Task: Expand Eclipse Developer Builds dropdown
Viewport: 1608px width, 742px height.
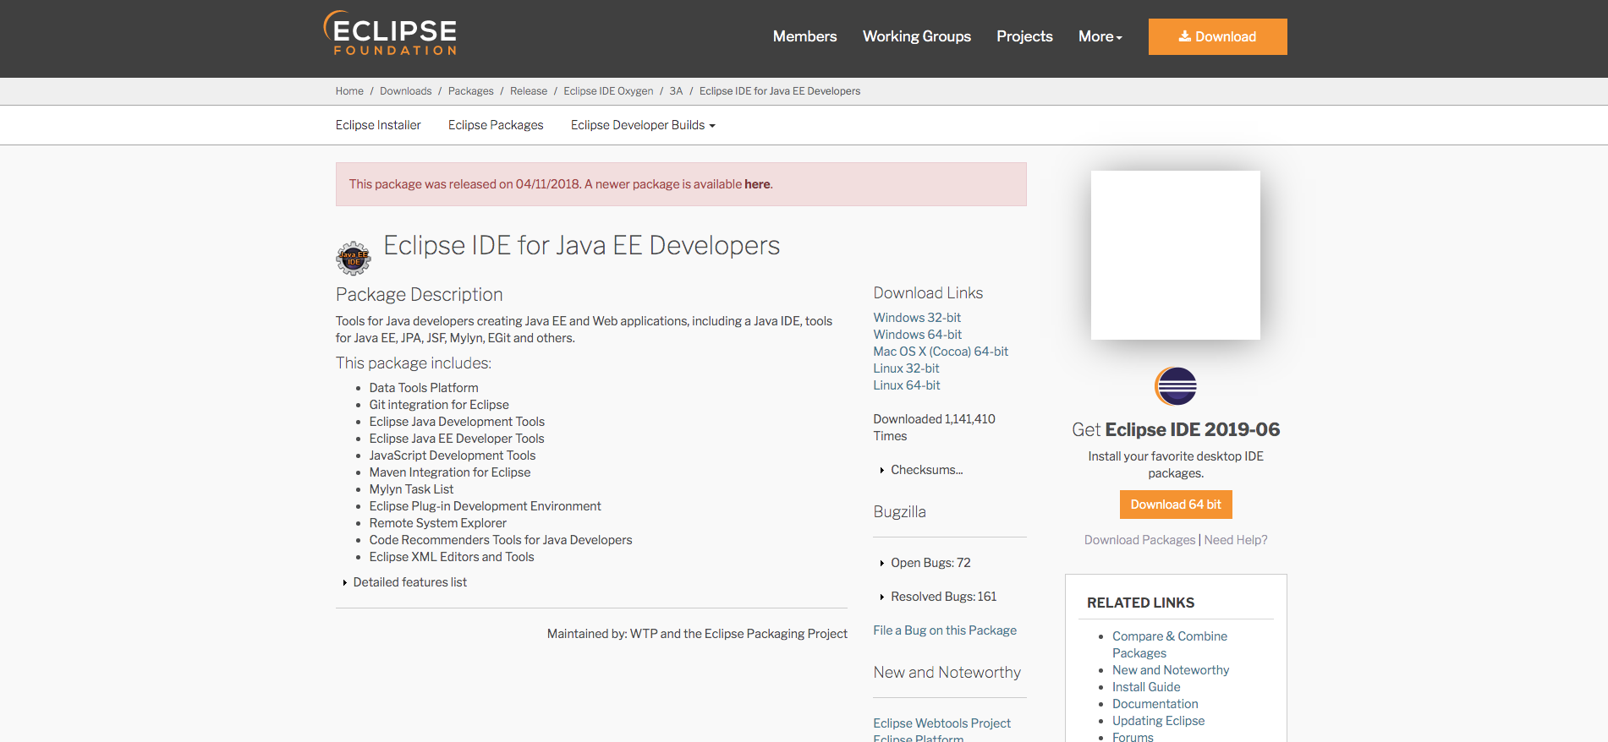Action: (x=643, y=125)
